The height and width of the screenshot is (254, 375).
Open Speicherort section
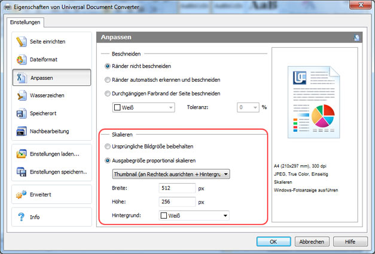tap(51, 113)
